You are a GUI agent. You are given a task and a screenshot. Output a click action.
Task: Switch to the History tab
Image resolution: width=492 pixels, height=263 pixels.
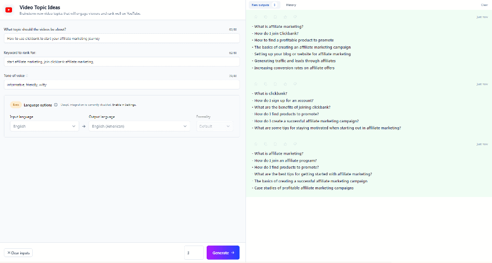coord(291,5)
